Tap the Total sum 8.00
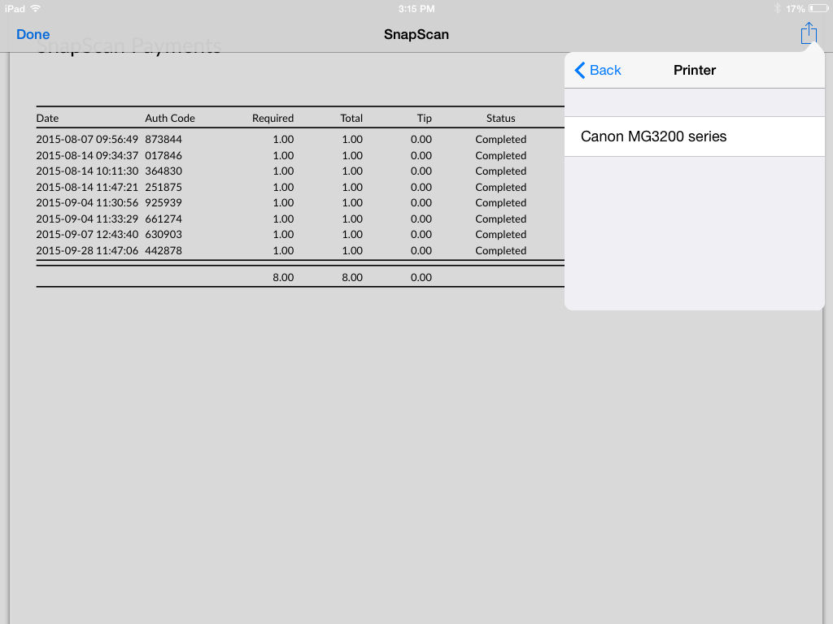Image resolution: width=833 pixels, height=624 pixels. coord(352,277)
